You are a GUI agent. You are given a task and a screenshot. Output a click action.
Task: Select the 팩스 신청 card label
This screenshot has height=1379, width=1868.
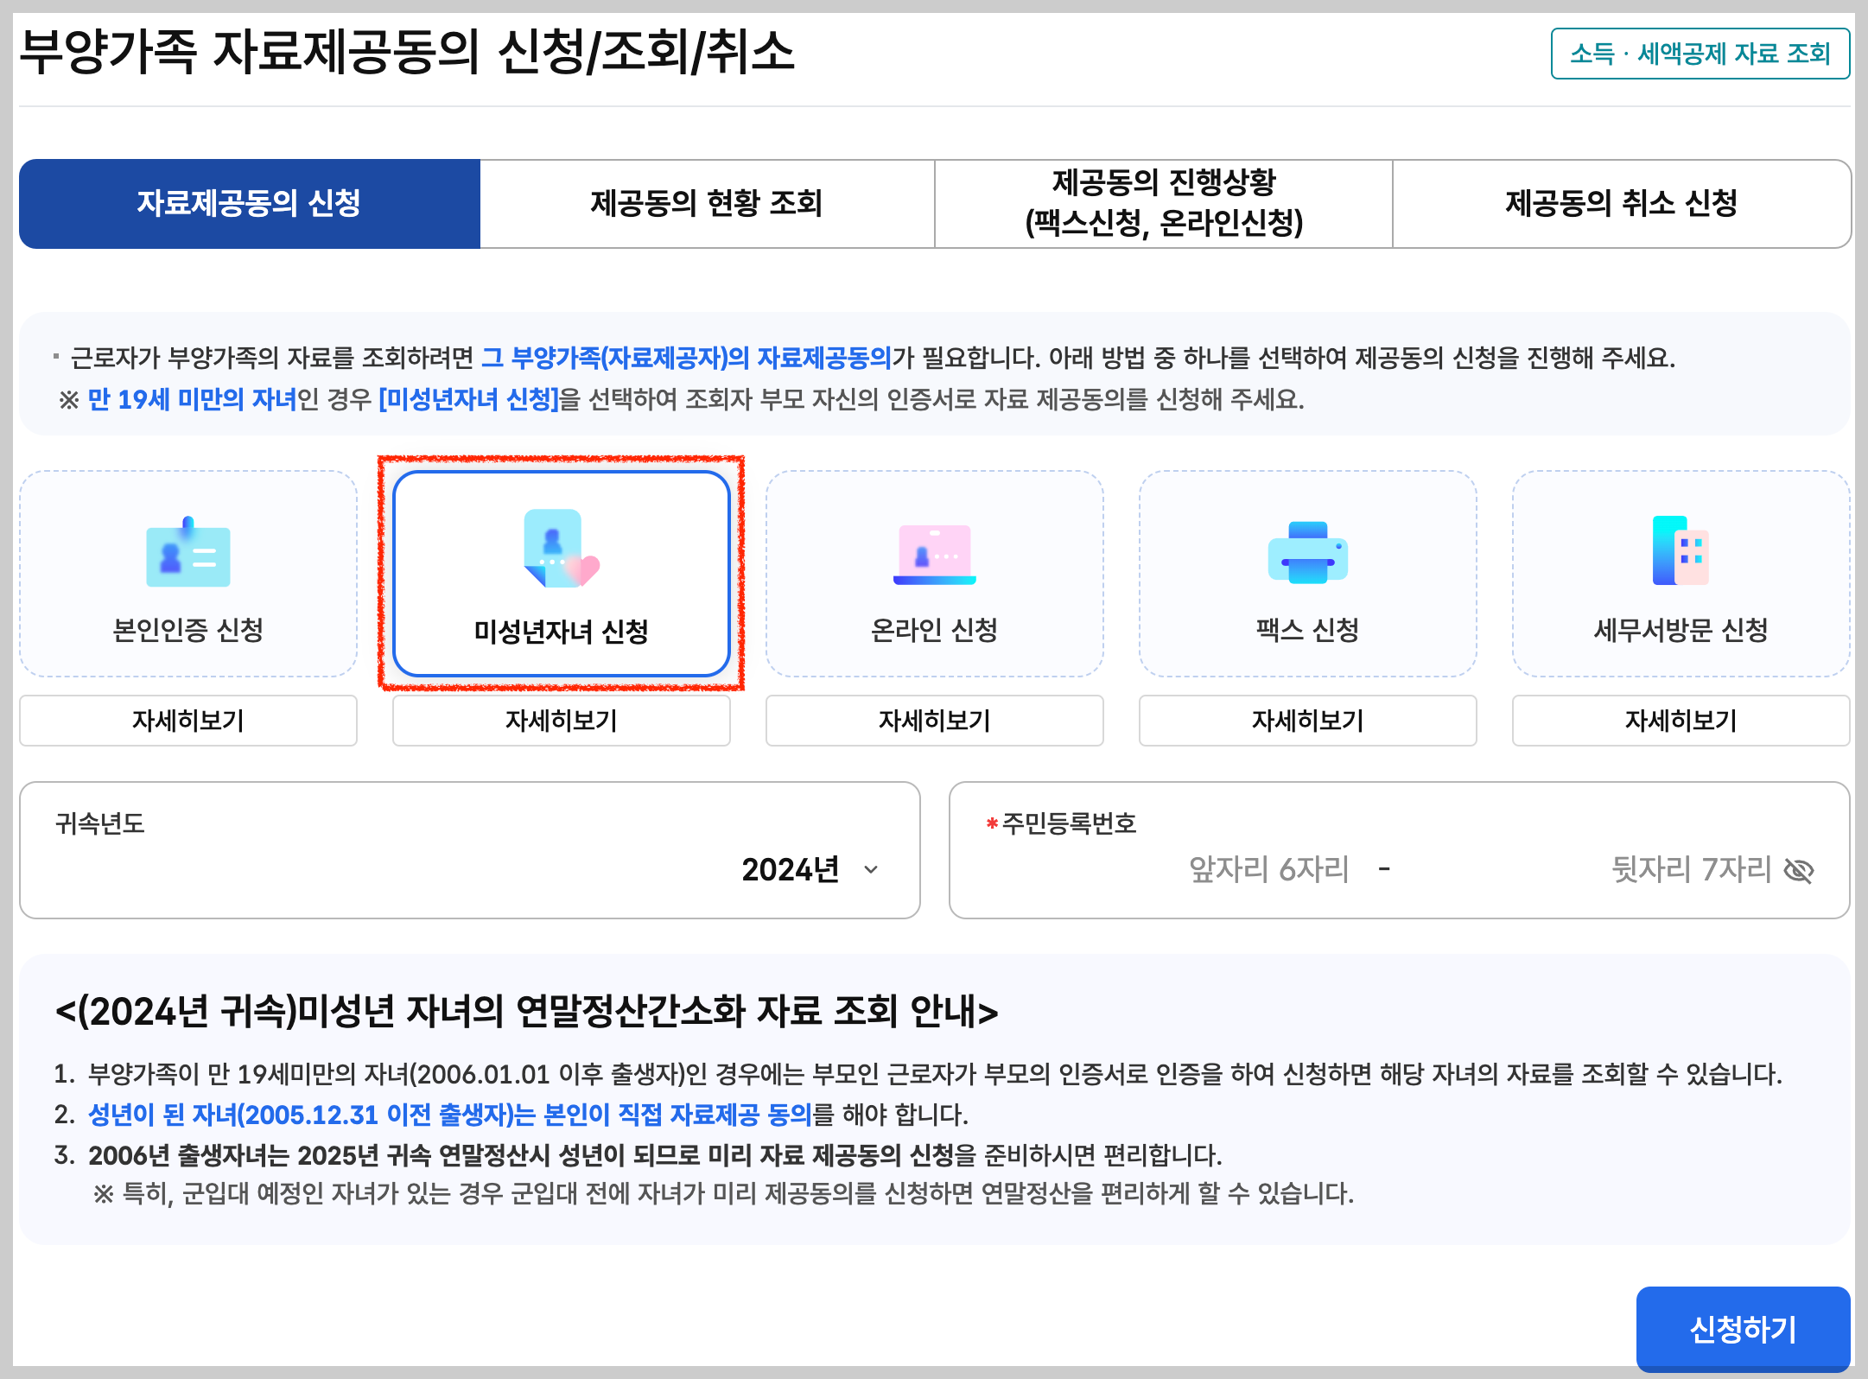tap(1308, 630)
